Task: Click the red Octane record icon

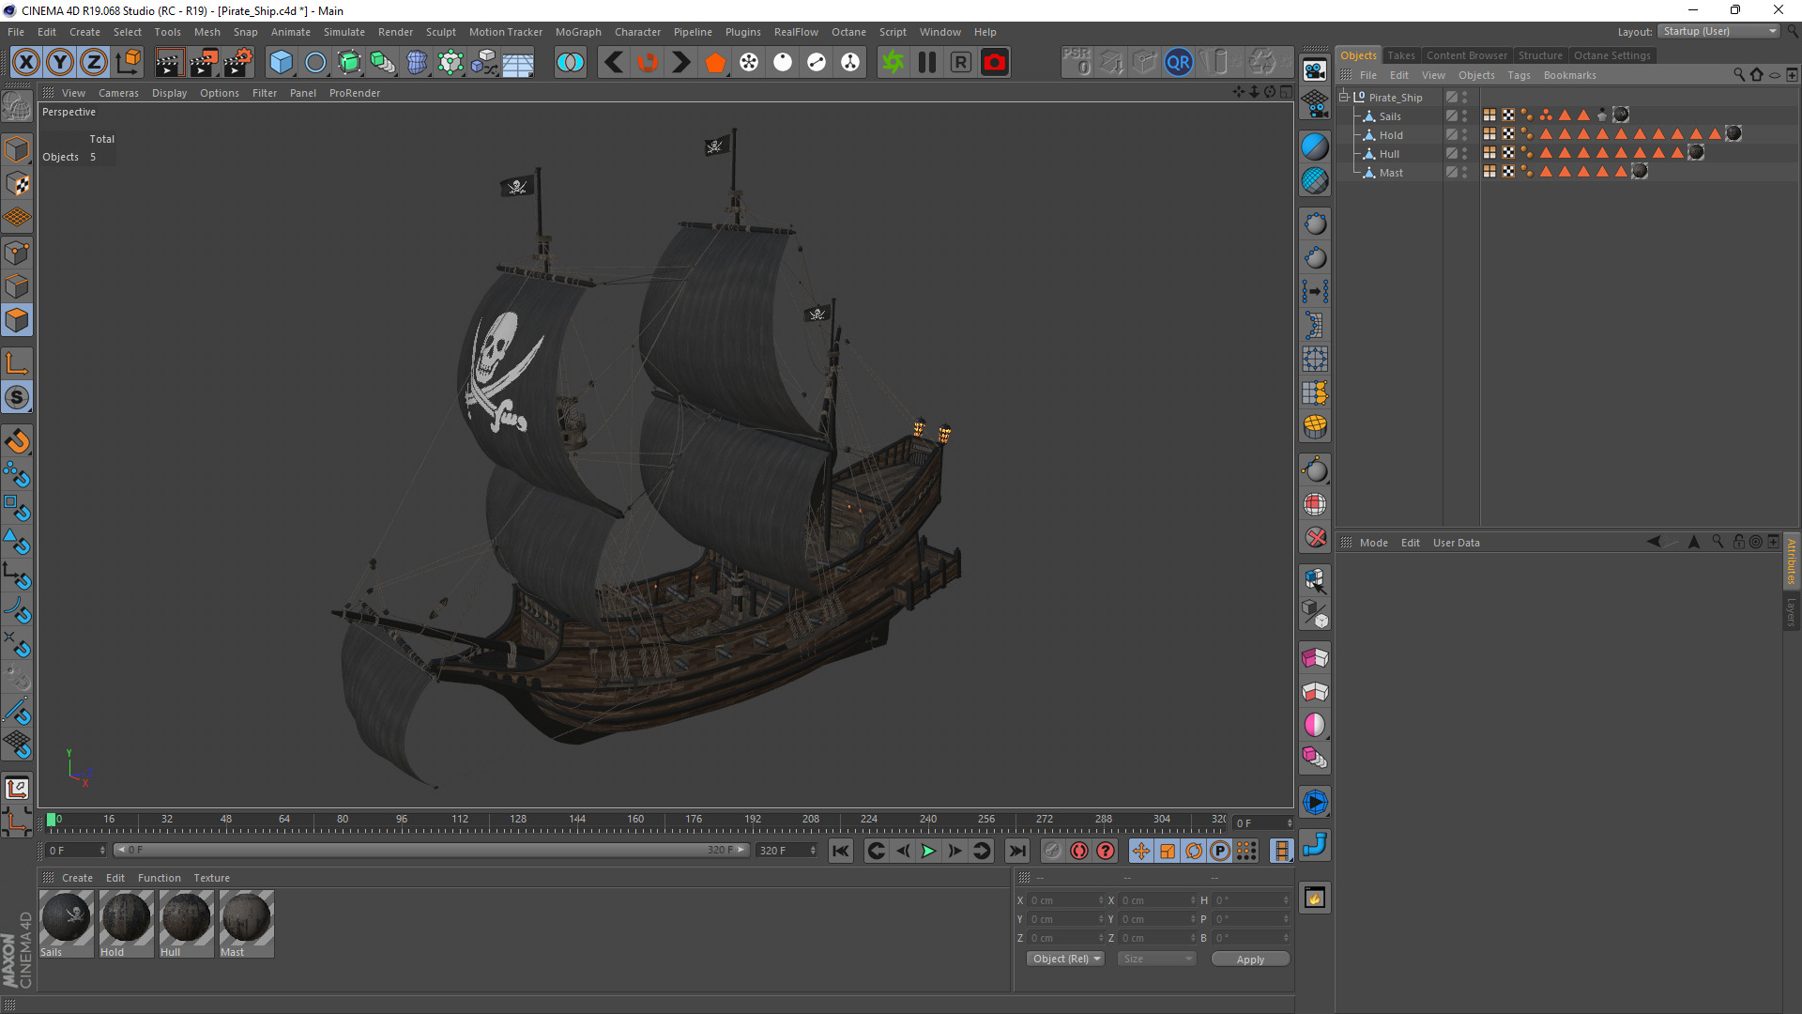Action: tap(994, 63)
